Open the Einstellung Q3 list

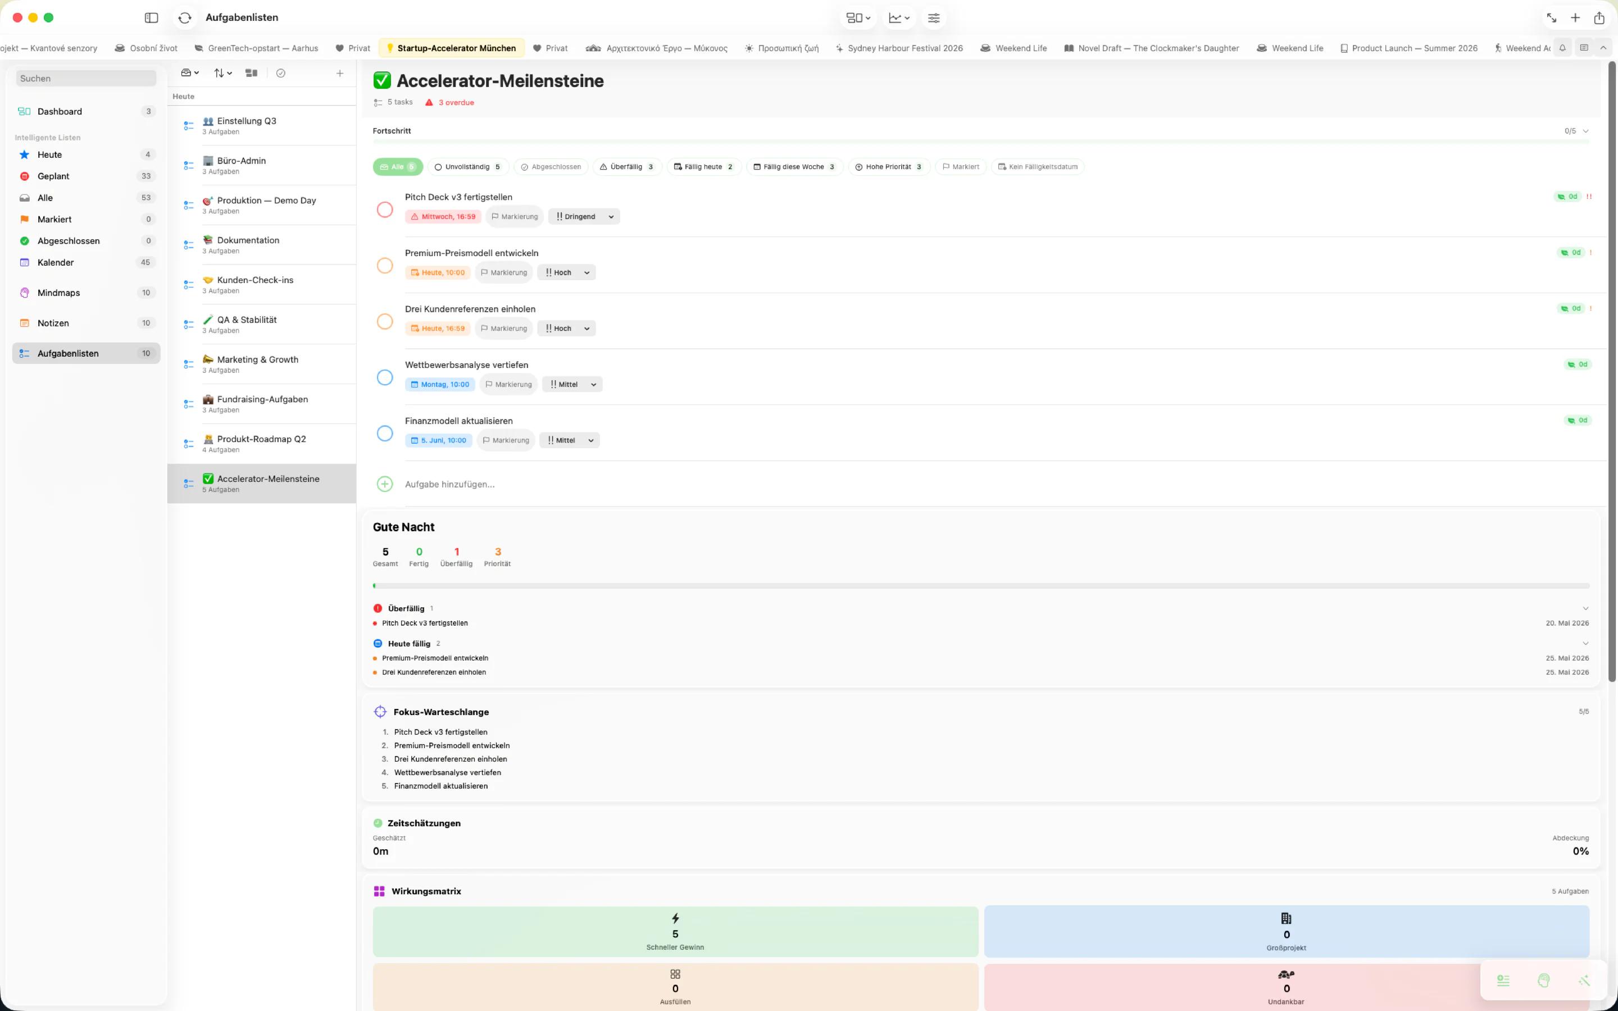point(261,126)
